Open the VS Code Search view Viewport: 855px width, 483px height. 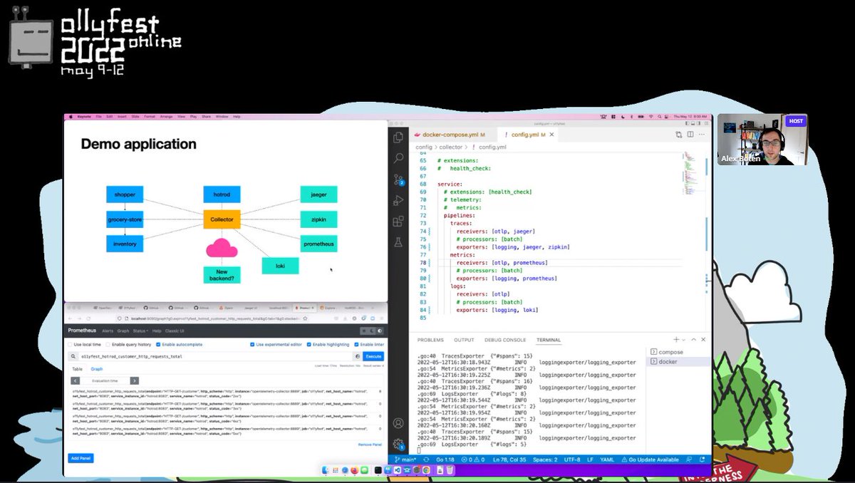coord(399,158)
